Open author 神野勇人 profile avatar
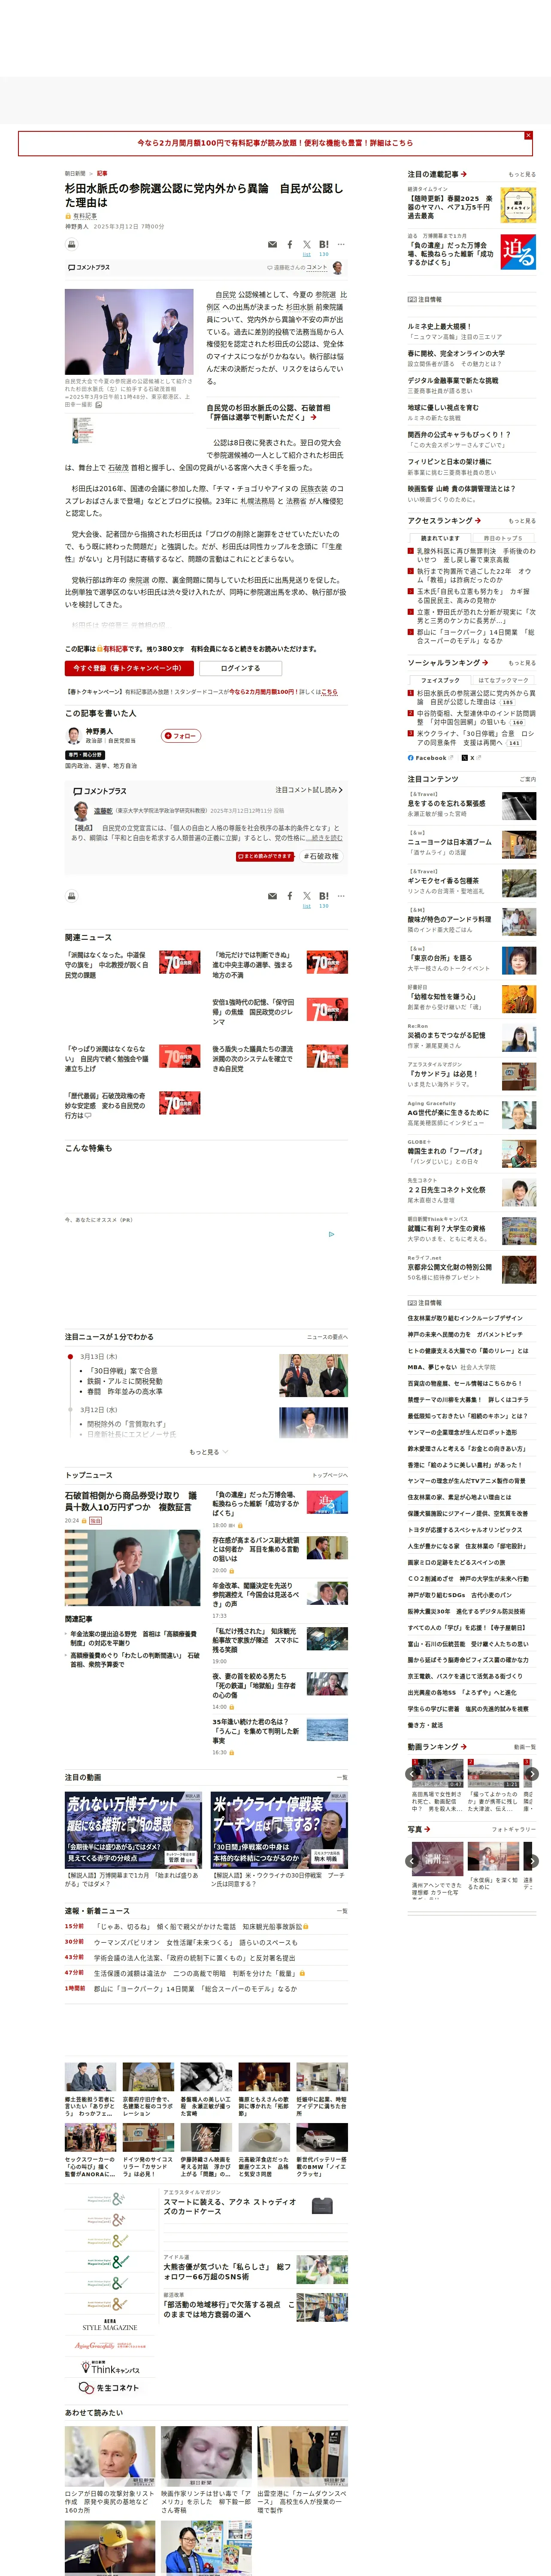Image resolution: width=551 pixels, height=2576 pixels. [73, 735]
